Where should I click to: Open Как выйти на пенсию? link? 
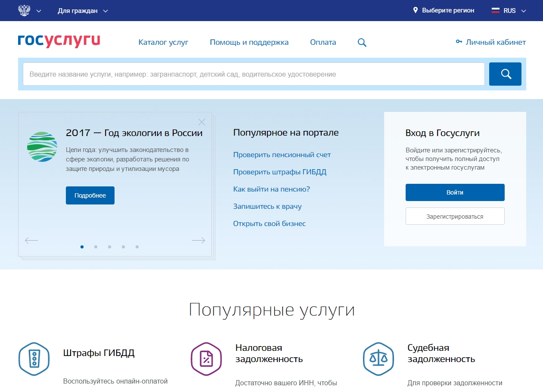tap(272, 189)
